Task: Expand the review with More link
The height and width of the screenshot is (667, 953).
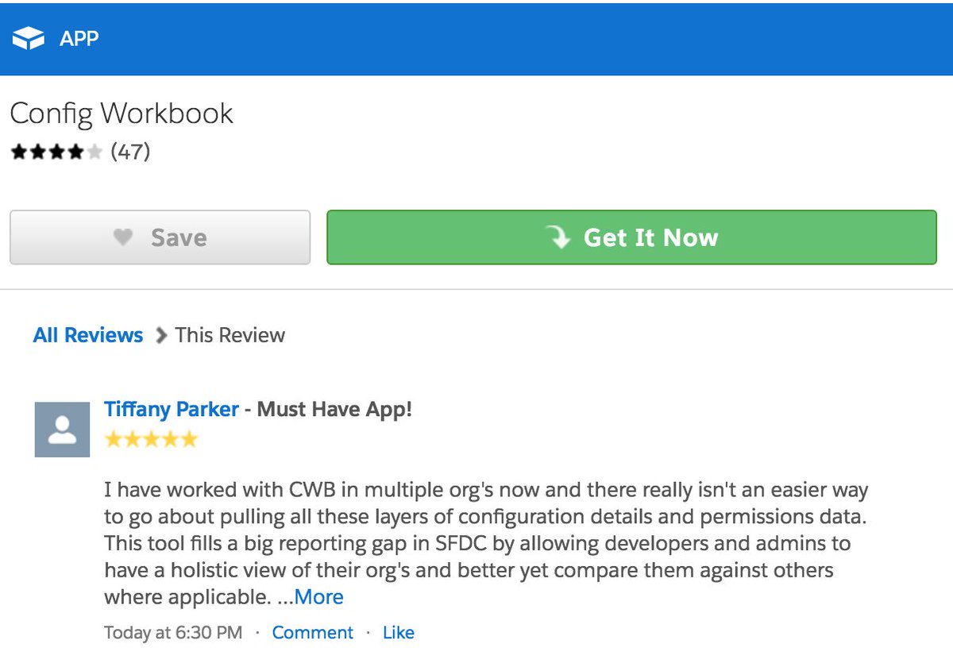Action: click(319, 597)
